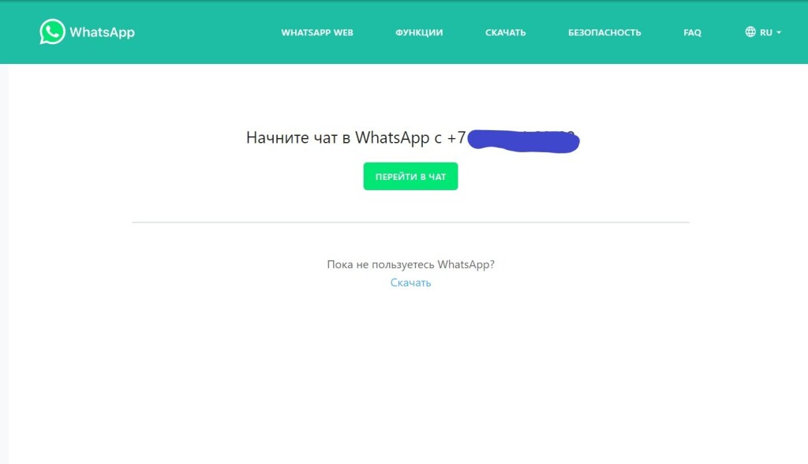
Task: Click the gray strip at the left edge
Action: coord(4,264)
